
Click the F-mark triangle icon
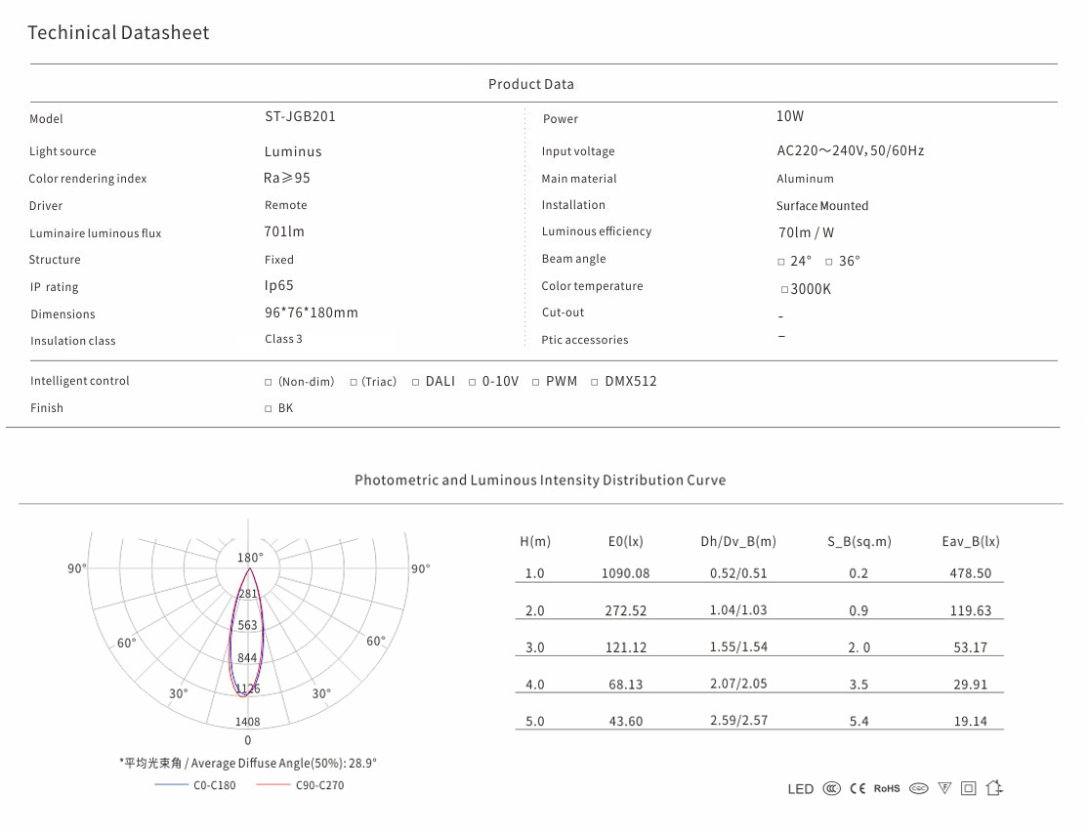point(944,789)
